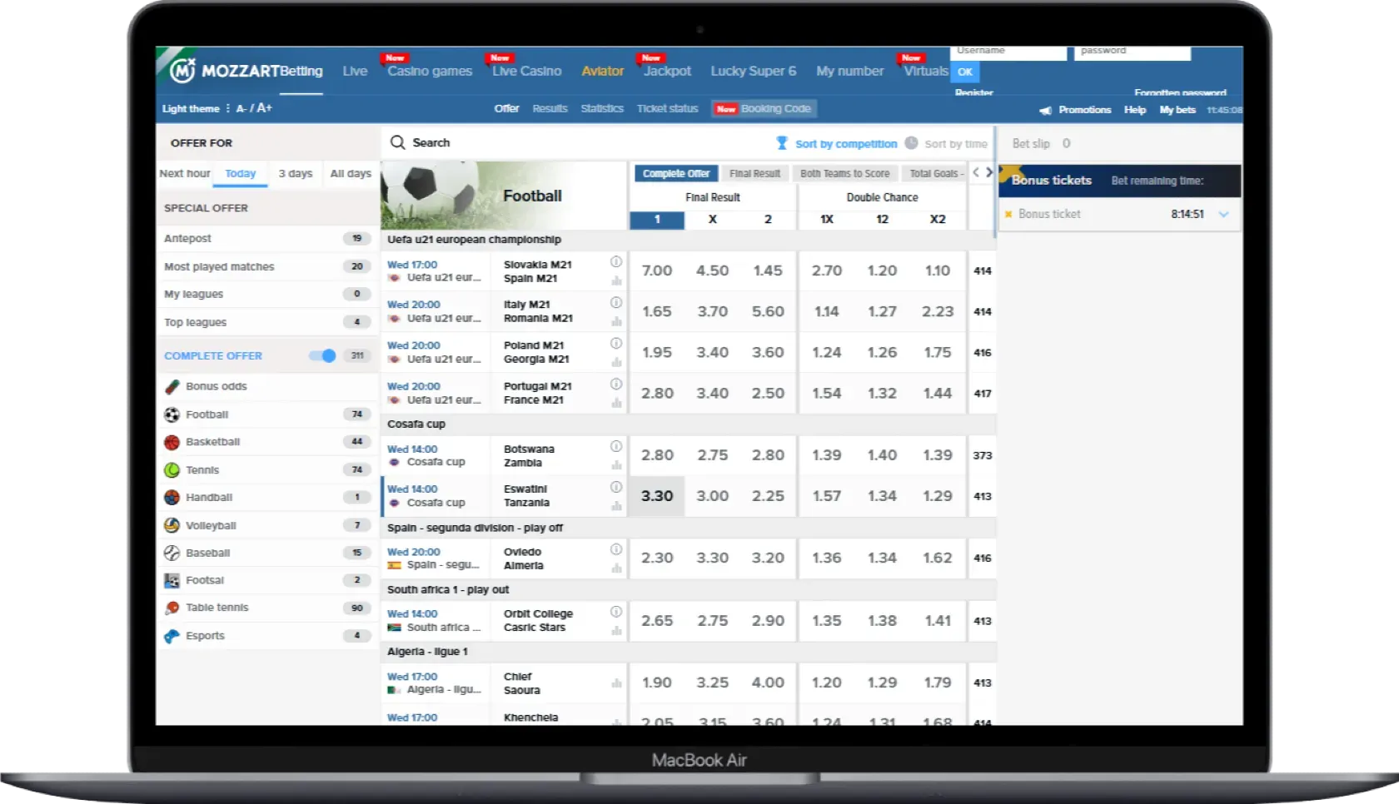Select highlighted 3.30 odds for Eswatini
Image resolution: width=1399 pixels, height=804 pixels.
[657, 496]
